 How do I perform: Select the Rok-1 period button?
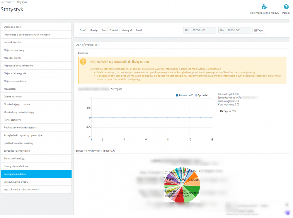(x=139, y=30)
